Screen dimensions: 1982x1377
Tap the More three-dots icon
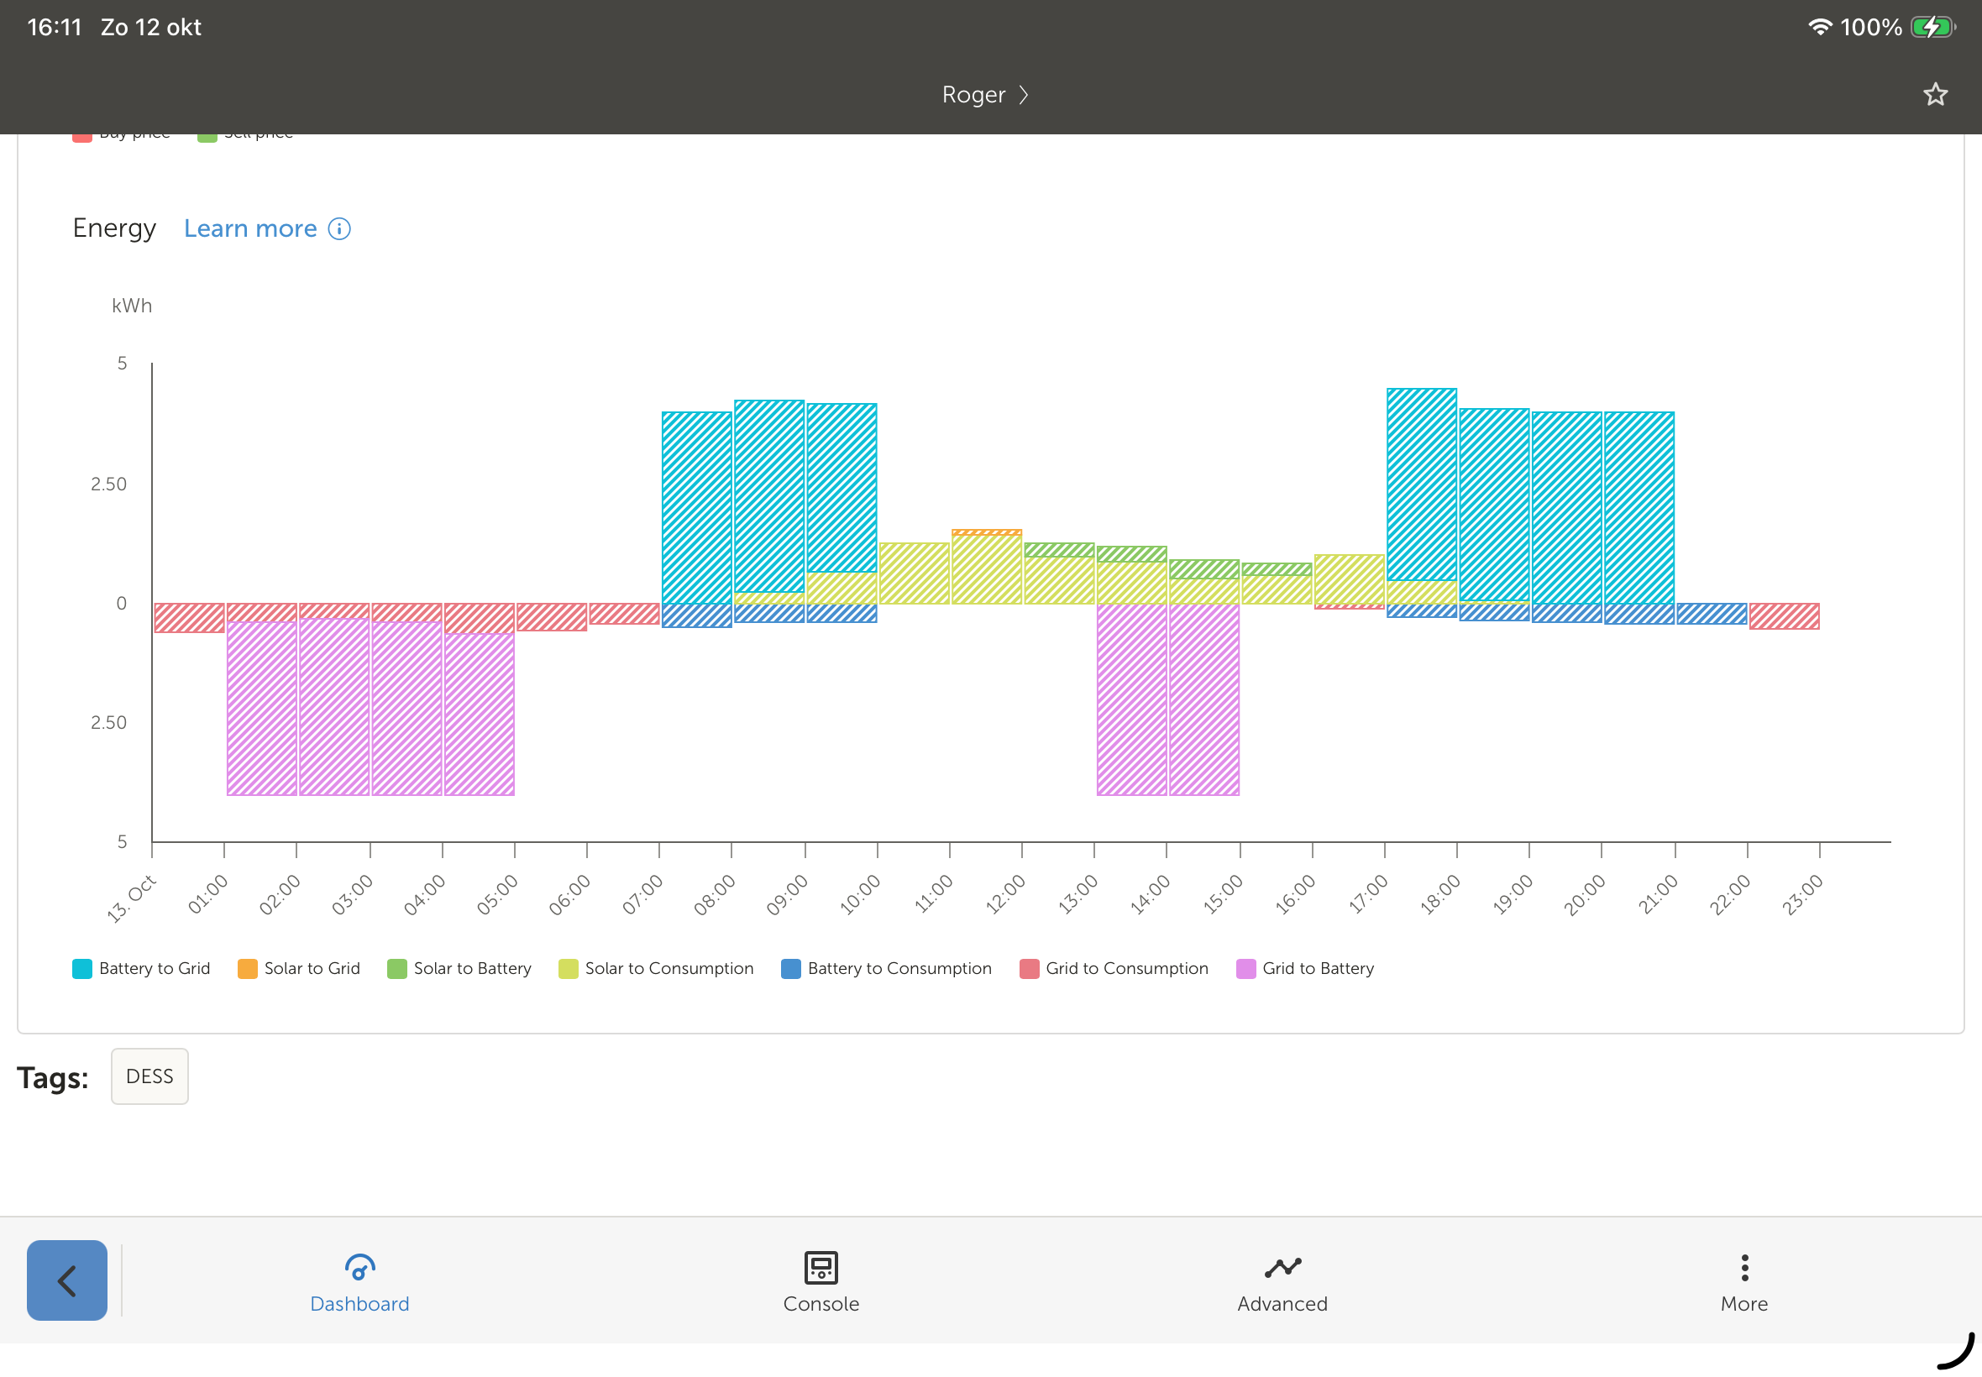pos(1743,1266)
